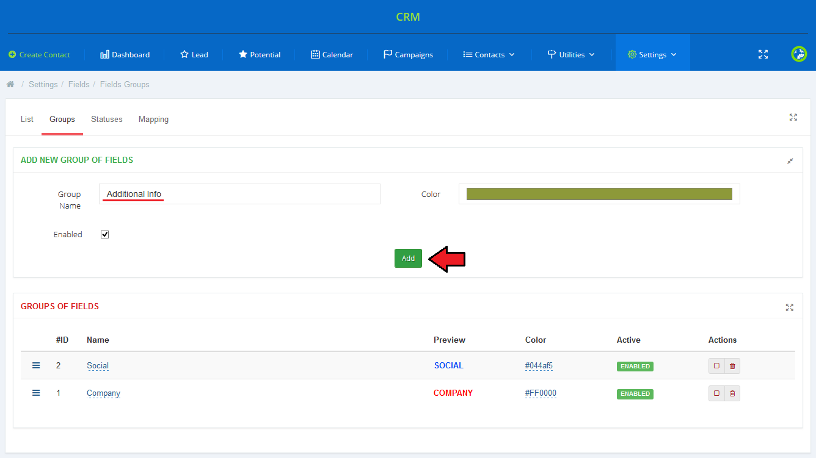Toggle active state button for Company row
The height and width of the screenshot is (458, 816).
pyautogui.click(x=716, y=393)
